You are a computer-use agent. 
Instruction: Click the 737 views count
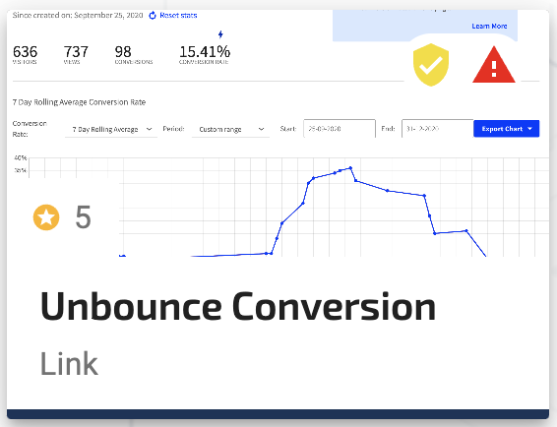(x=76, y=52)
